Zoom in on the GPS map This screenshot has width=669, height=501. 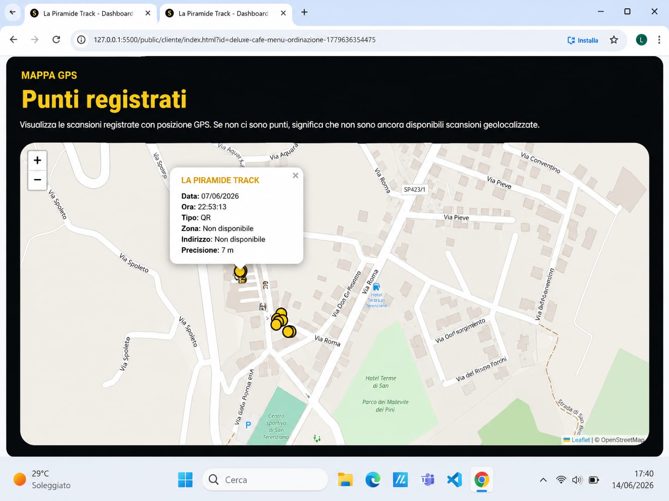37,161
